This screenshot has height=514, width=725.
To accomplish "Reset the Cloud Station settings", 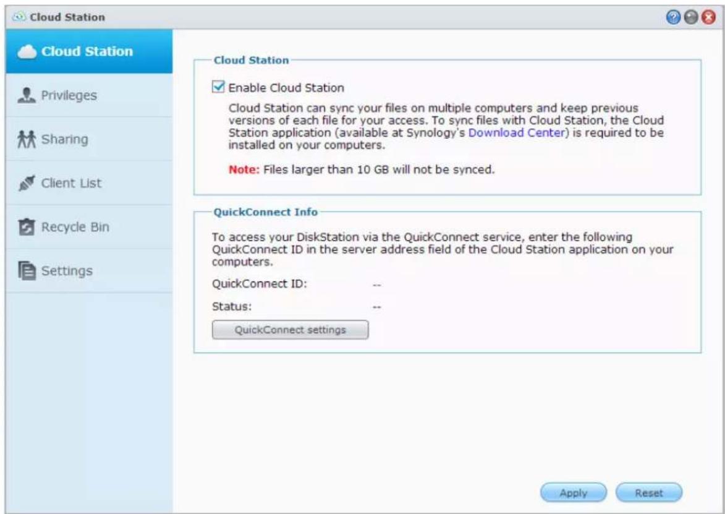I will pos(649,493).
